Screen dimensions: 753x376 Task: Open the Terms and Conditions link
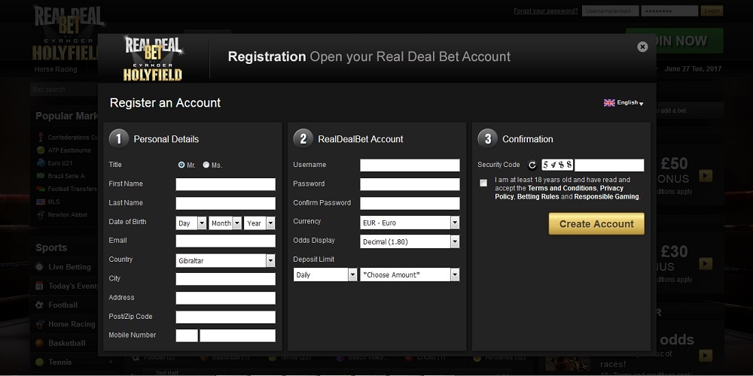(562, 188)
